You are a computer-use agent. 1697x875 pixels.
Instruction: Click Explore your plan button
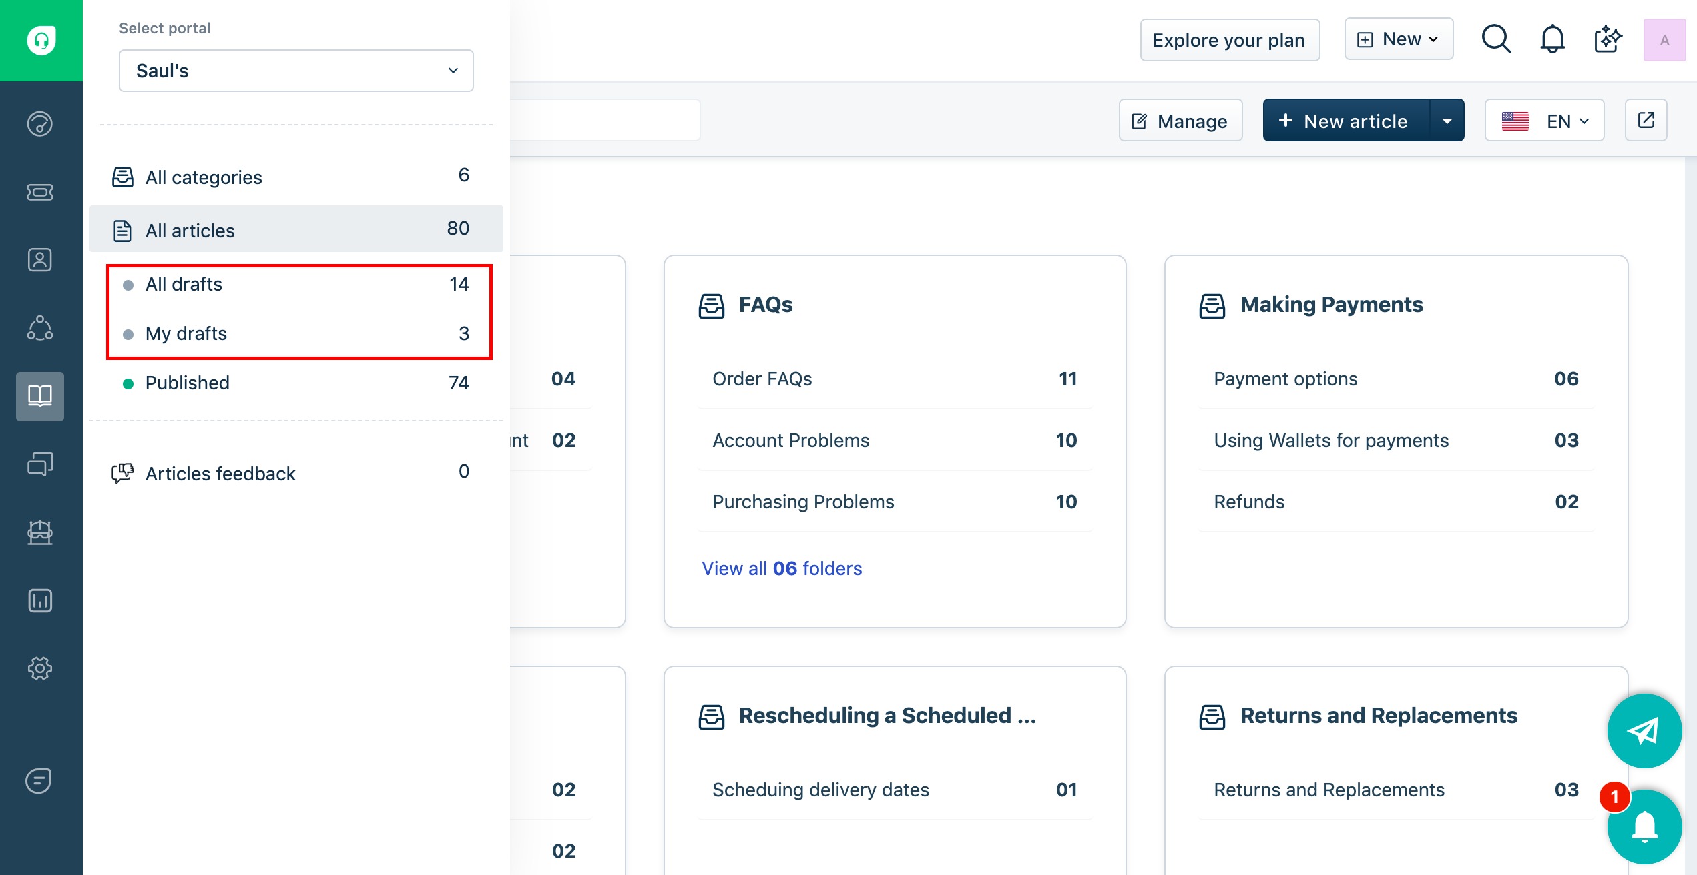click(x=1229, y=40)
